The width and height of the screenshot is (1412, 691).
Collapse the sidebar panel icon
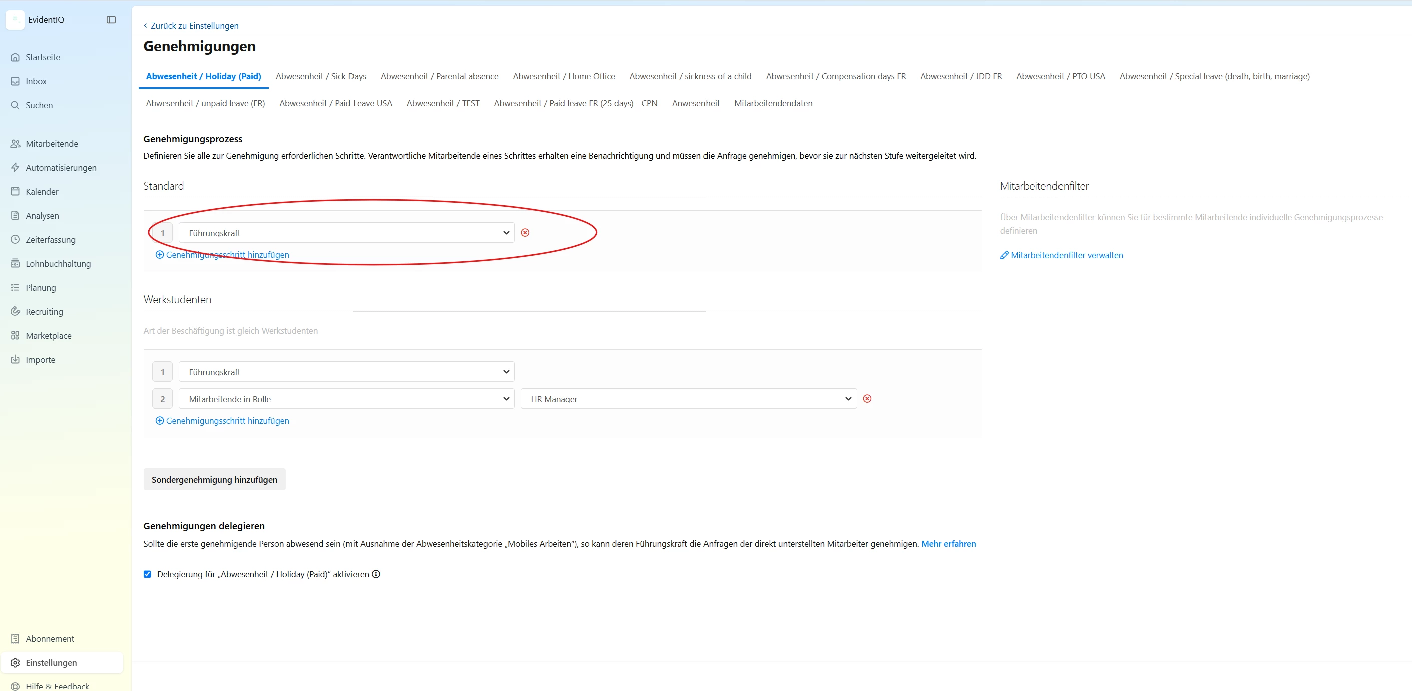[111, 20]
